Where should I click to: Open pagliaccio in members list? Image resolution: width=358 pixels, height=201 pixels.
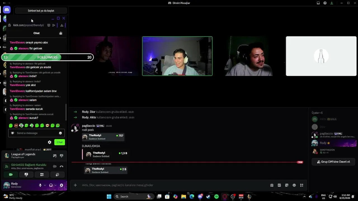tap(333, 135)
